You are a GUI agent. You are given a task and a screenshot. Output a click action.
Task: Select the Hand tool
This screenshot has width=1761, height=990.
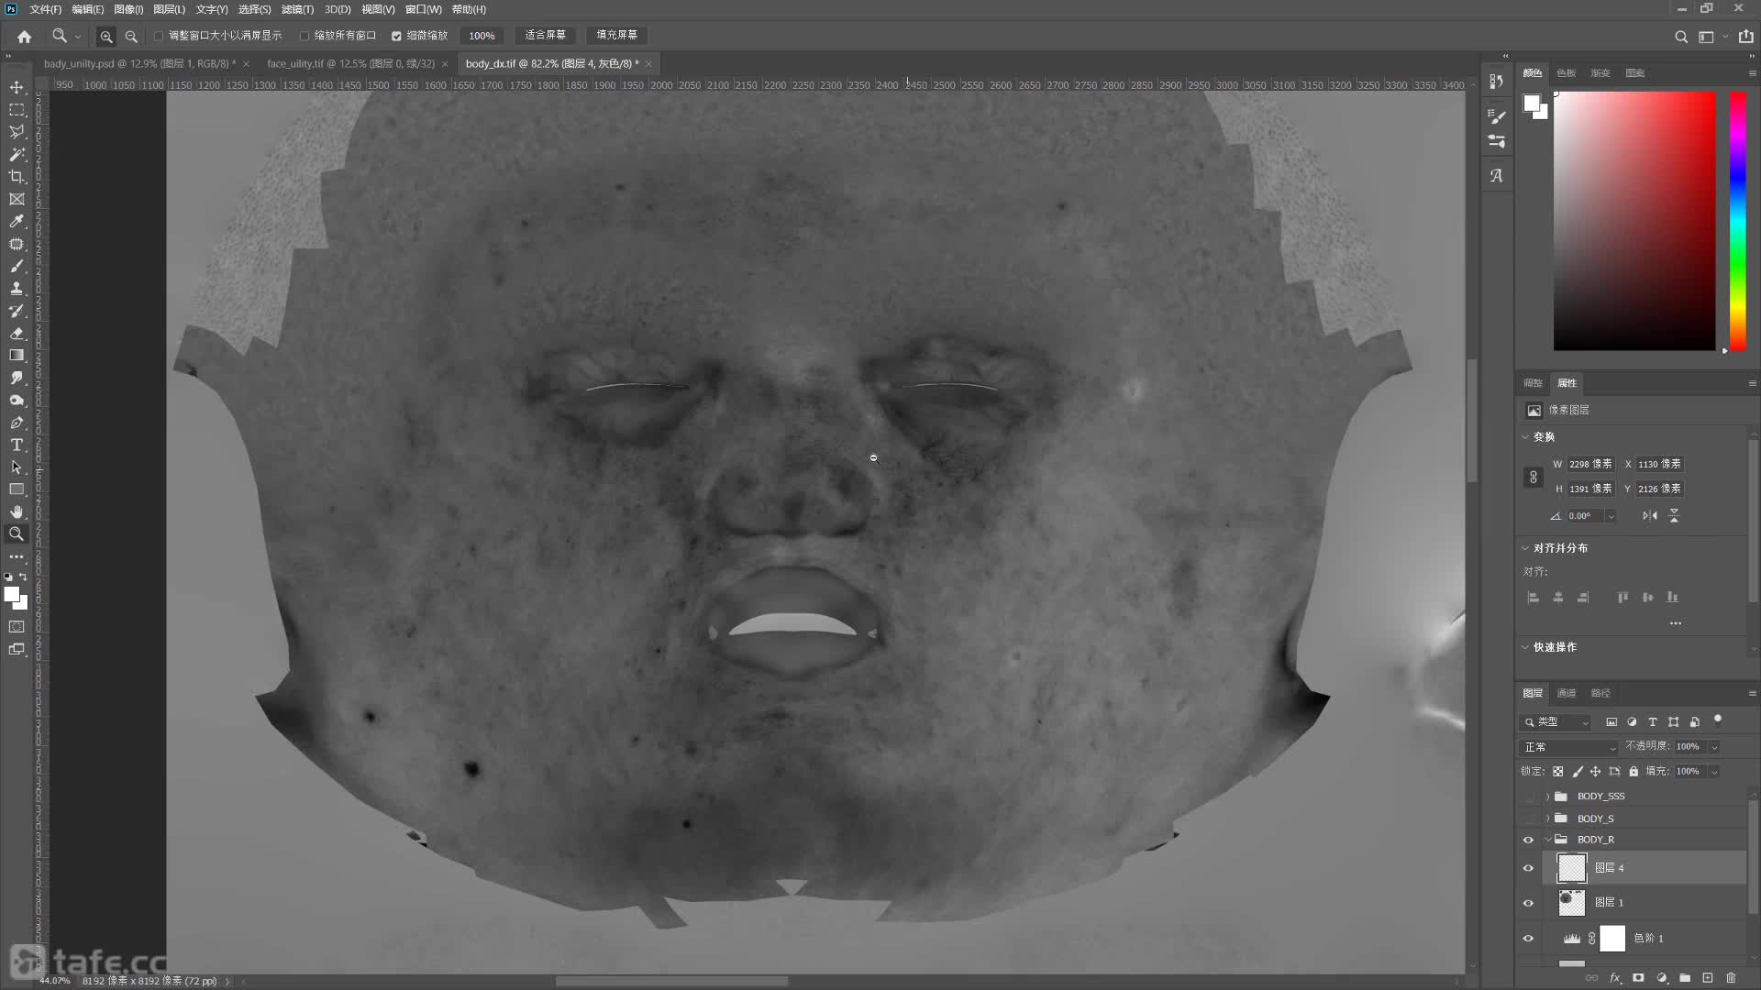[17, 511]
